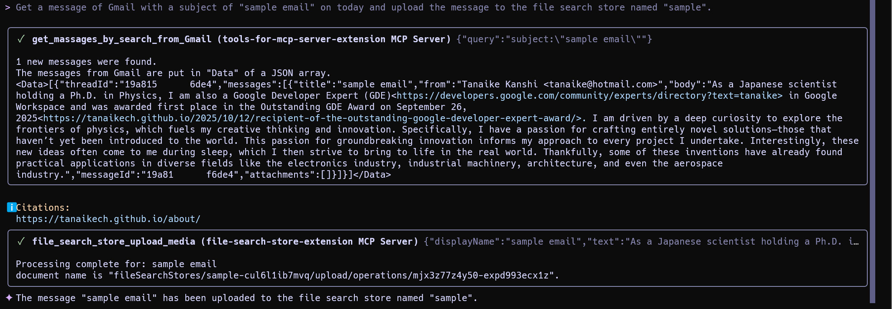Image resolution: width=892 pixels, height=309 pixels.
Task: Click the checkmark beside get_massages_by_search_from_Gmail
Action: [21, 39]
